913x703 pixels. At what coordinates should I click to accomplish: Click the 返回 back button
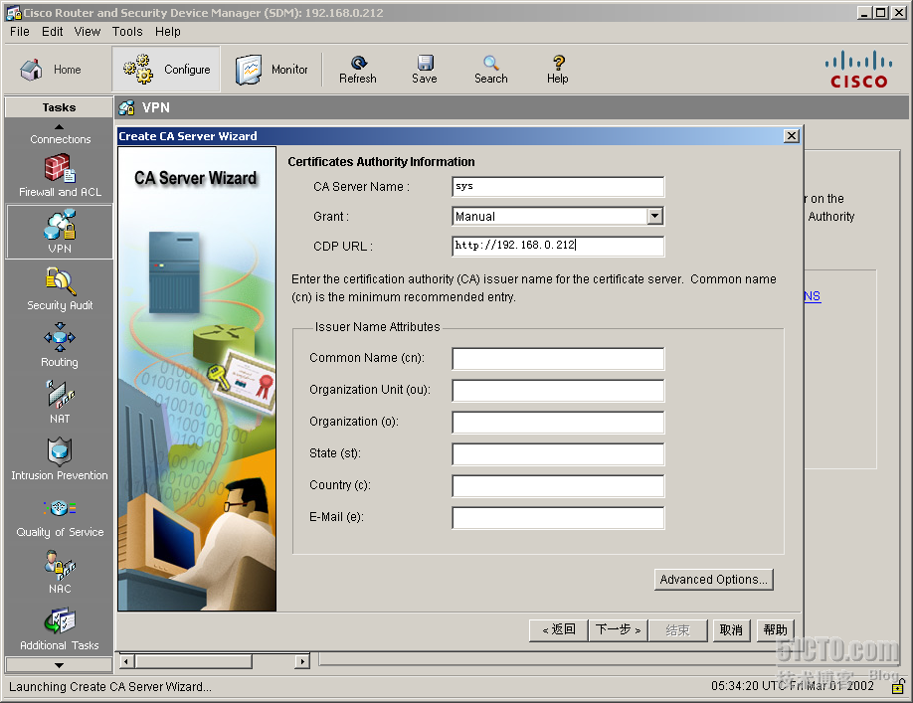click(x=558, y=630)
